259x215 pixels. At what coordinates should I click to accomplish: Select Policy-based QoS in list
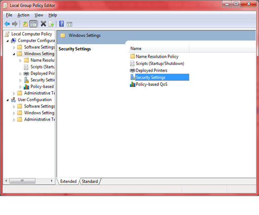click(x=152, y=84)
